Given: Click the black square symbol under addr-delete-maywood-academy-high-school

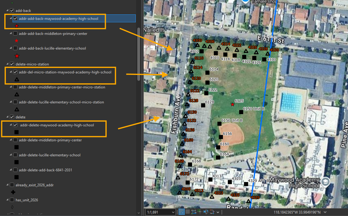Looking at the screenshot, I should 17,132.
